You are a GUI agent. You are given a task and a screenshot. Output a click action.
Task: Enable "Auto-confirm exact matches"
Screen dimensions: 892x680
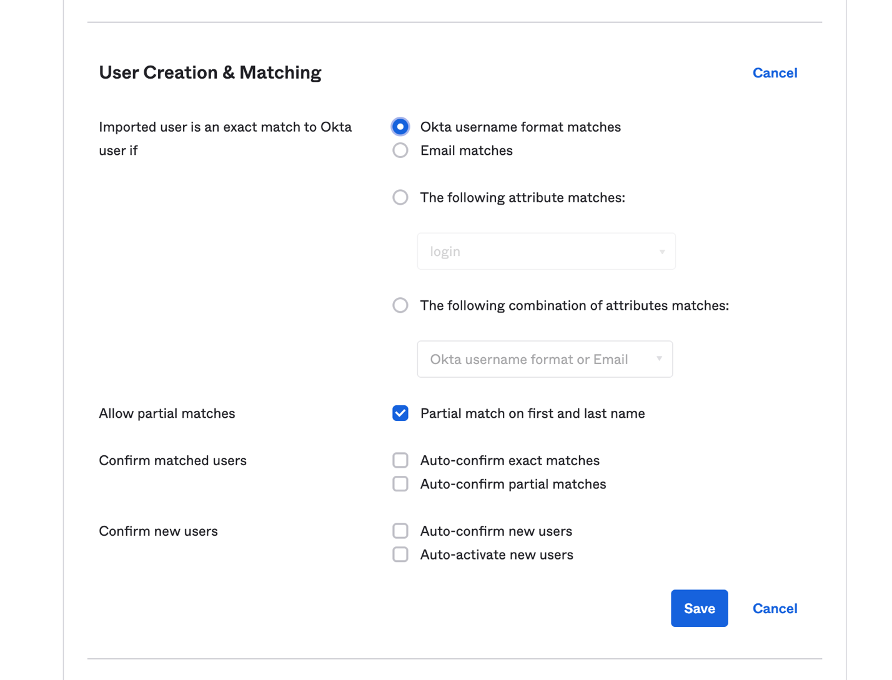click(x=400, y=460)
